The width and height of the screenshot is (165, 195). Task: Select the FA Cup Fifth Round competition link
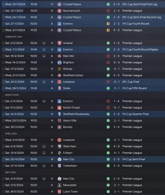[134, 88]
